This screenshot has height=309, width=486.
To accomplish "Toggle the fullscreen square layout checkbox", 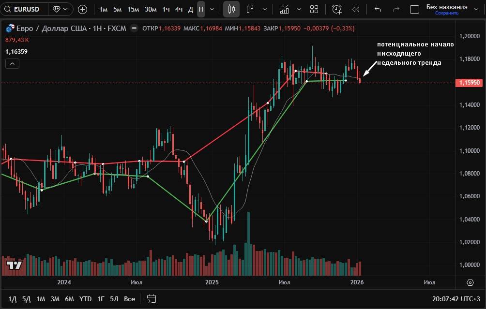I will pos(414,9).
